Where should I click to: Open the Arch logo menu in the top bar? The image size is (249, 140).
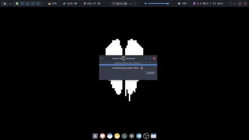pos(5,3)
